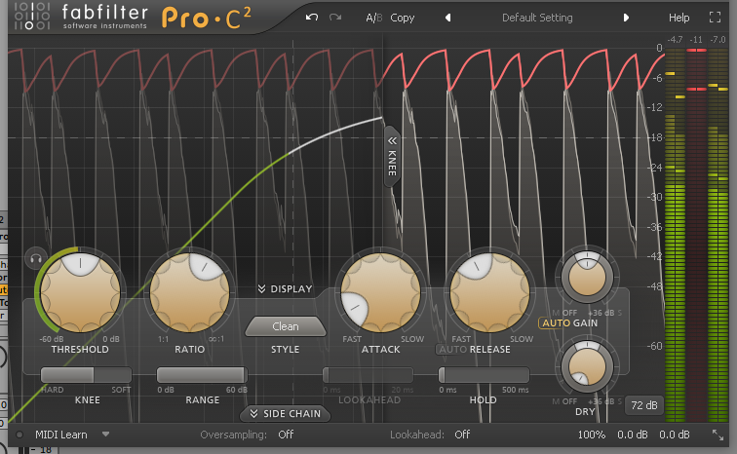Image resolution: width=737 pixels, height=454 pixels.
Task: Click the -4.7 peak level readout
Action: point(675,40)
